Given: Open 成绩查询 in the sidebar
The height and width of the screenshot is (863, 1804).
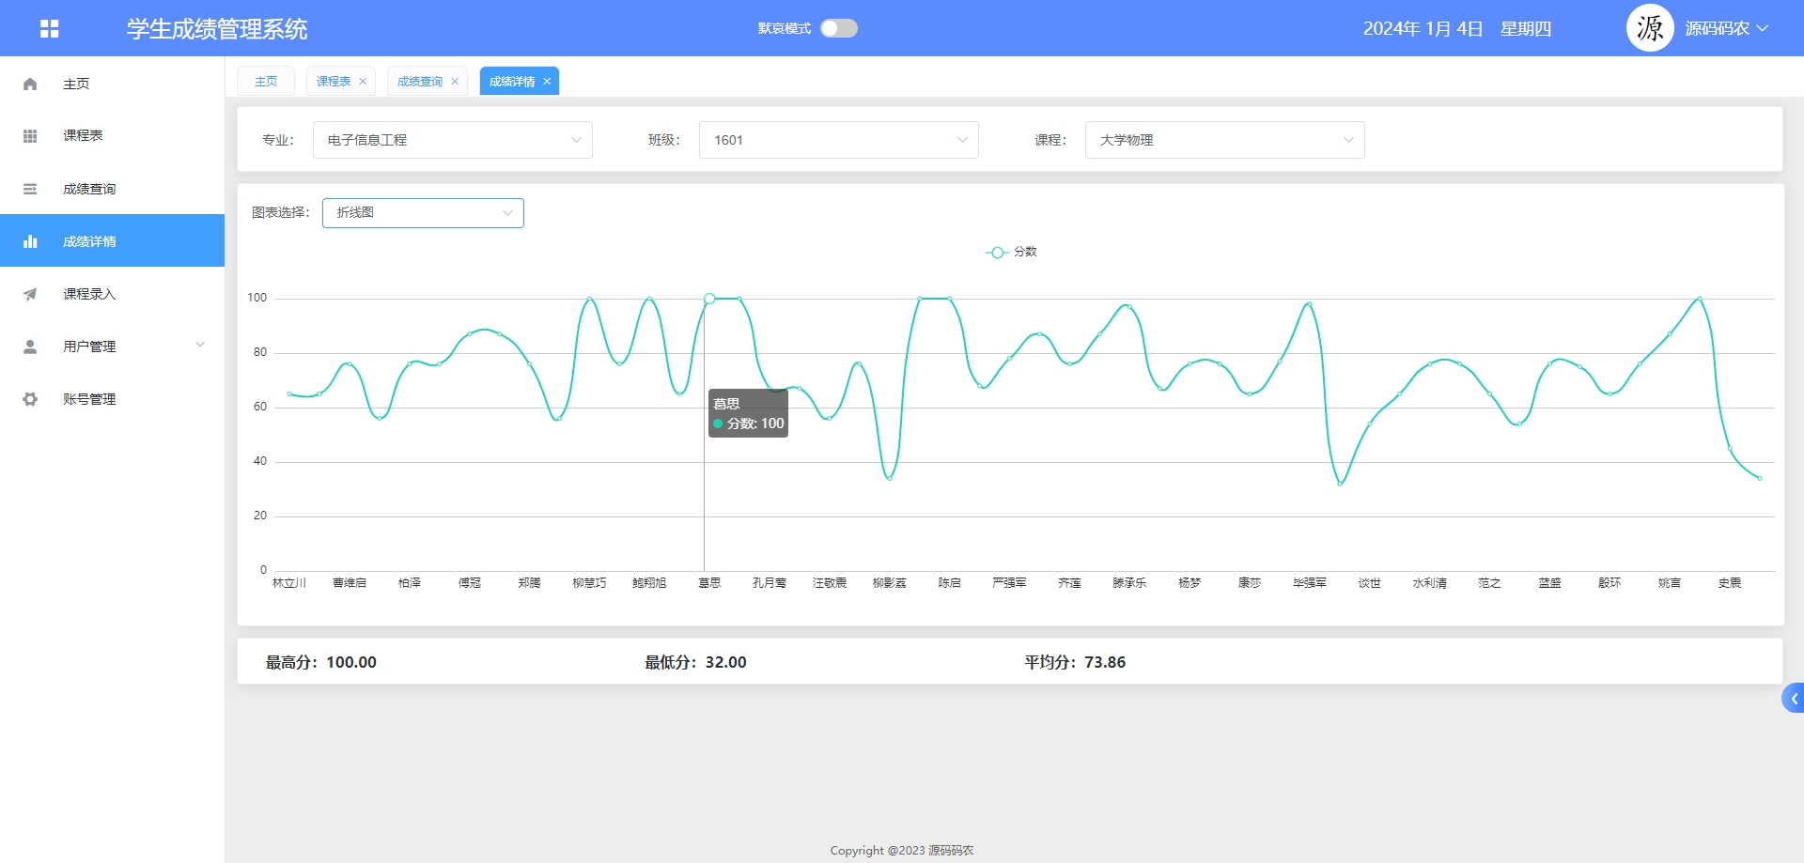Looking at the screenshot, I should tap(112, 189).
